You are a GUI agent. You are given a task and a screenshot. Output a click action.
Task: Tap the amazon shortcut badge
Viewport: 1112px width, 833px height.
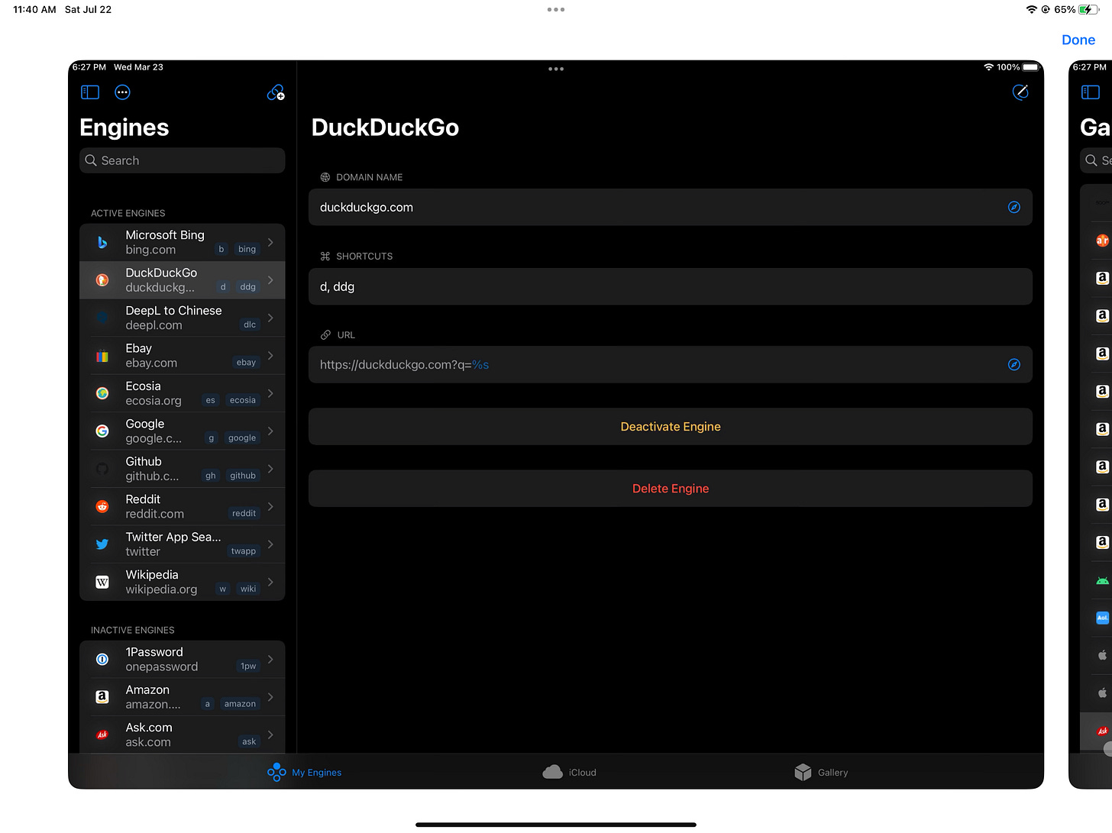[x=240, y=704]
